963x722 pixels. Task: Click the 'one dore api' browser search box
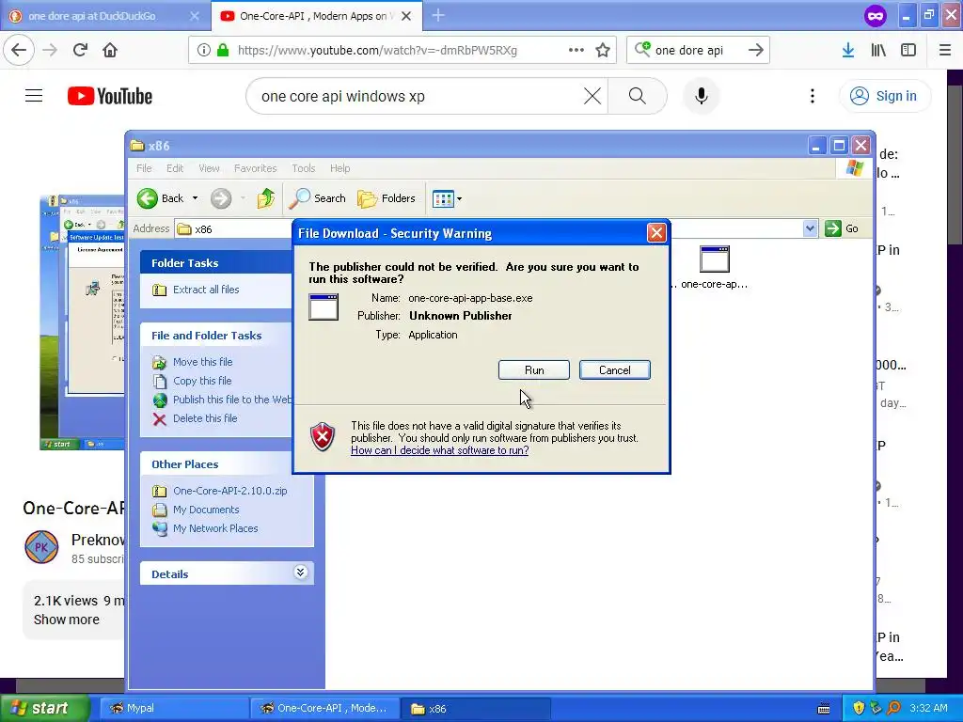(x=698, y=51)
